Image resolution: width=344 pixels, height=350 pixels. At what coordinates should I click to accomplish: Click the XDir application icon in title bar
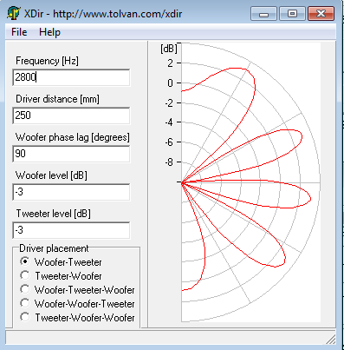pyautogui.click(x=13, y=13)
